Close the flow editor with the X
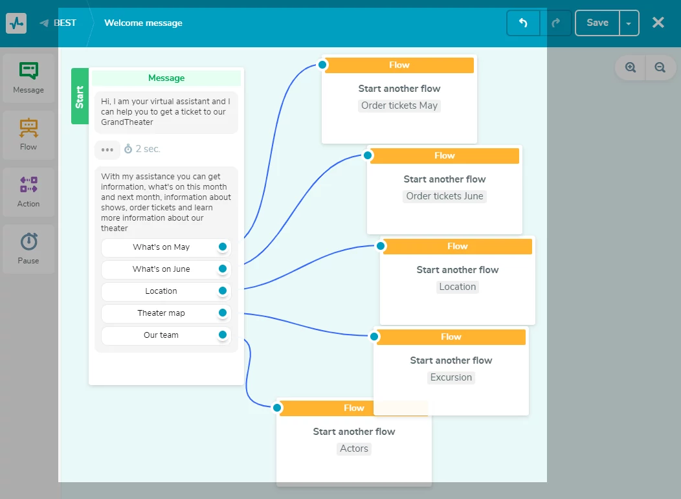The width and height of the screenshot is (681, 499). click(x=658, y=23)
